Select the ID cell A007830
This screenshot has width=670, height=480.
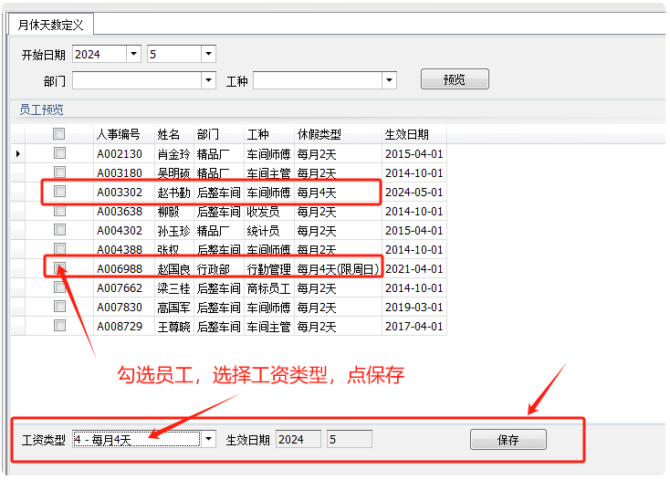pos(124,308)
